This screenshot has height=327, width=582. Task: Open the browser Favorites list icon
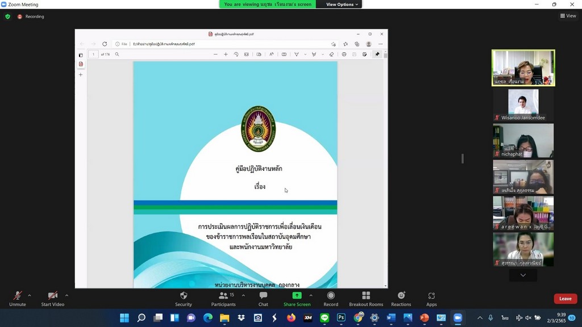pyautogui.click(x=346, y=44)
